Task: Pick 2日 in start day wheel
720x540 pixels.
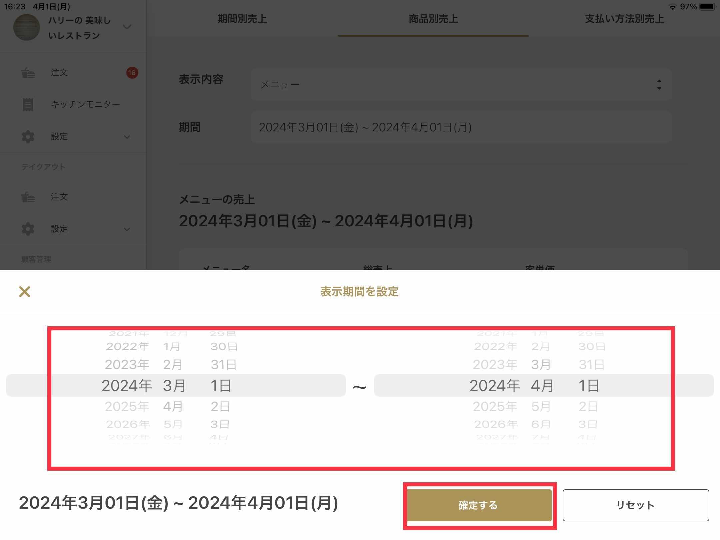Action: pyautogui.click(x=220, y=406)
